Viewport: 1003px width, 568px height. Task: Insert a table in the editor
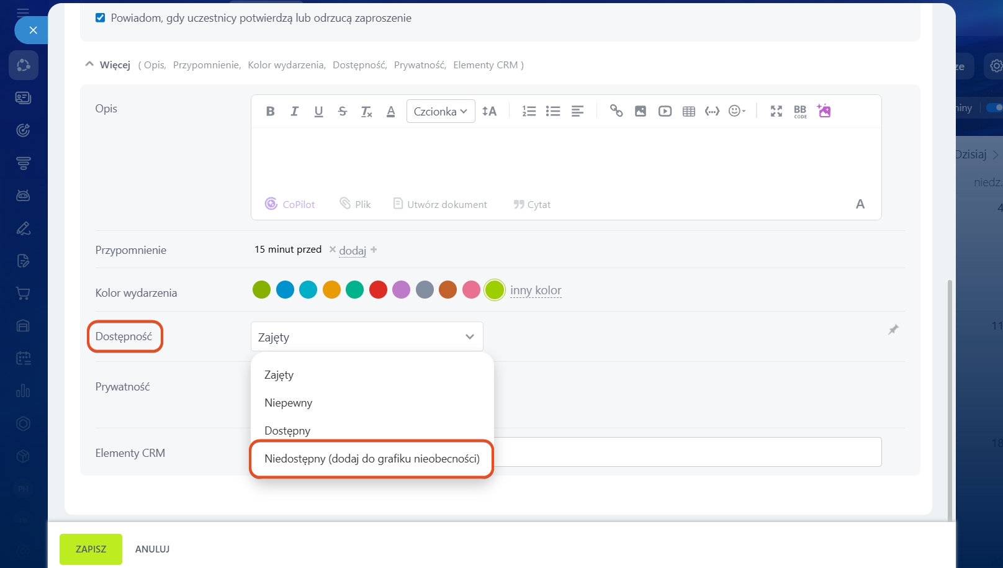pos(688,111)
